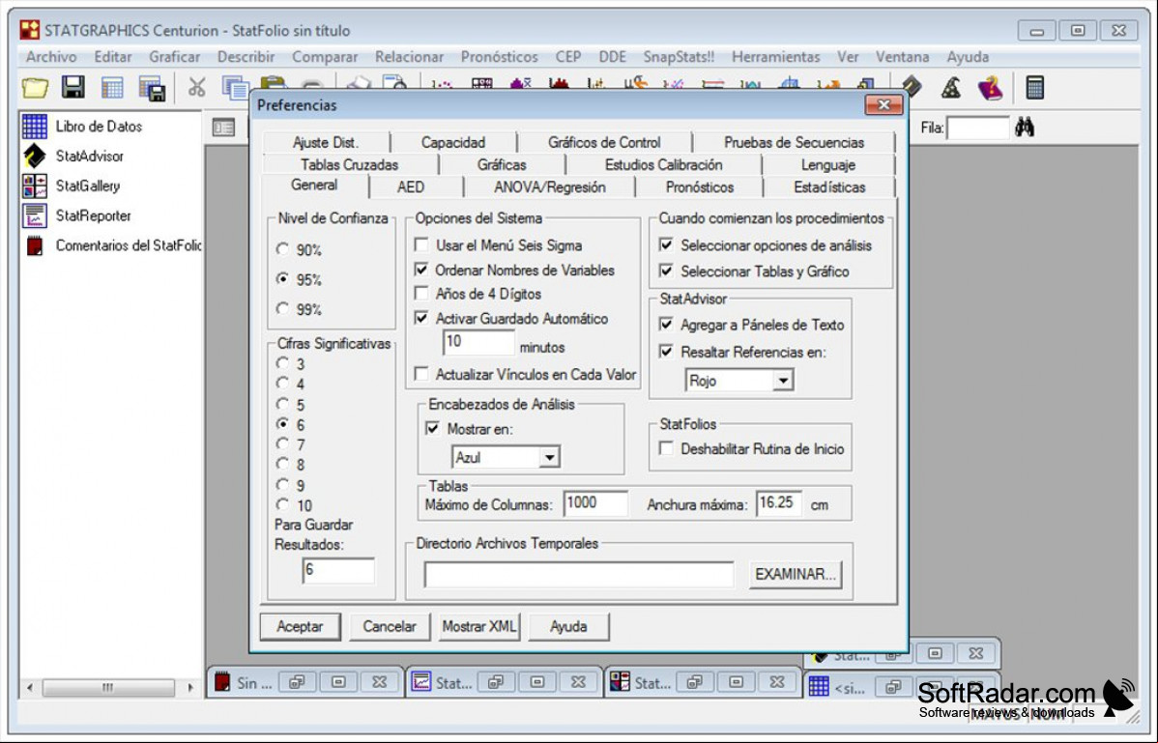
Task: Click the red Comentarios del StatFolio icon
Action: click(35, 245)
